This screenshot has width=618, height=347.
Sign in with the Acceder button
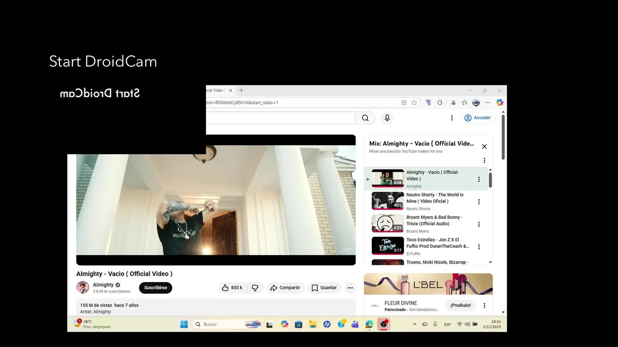coord(478,118)
